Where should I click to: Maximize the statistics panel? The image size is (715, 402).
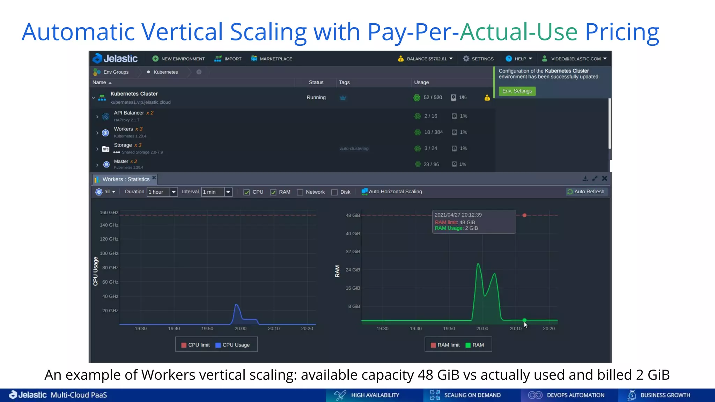(595, 178)
